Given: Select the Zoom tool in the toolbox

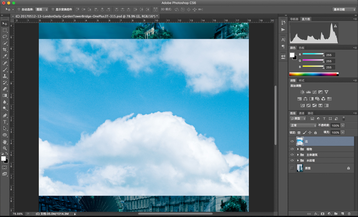Looking at the screenshot, I should [5, 148].
